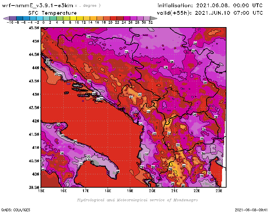The width and height of the screenshot is (275, 212).
Task: Click the legend value 32
Action: [151, 22]
